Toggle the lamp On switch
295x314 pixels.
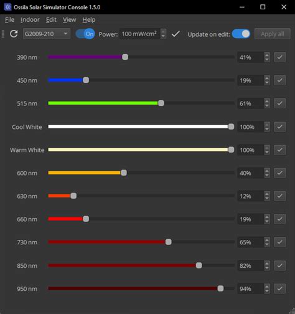[85, 34]
